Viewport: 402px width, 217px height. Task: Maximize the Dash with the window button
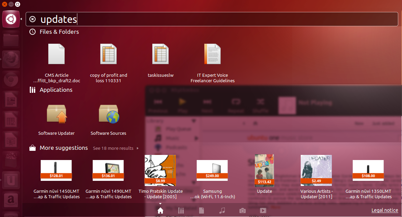click(17, 4)
